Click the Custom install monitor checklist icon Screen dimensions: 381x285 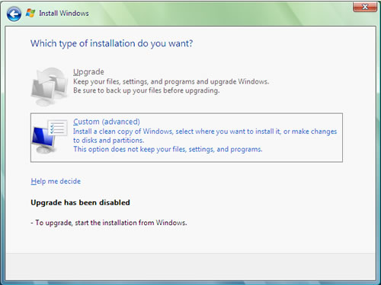(50, 137)
